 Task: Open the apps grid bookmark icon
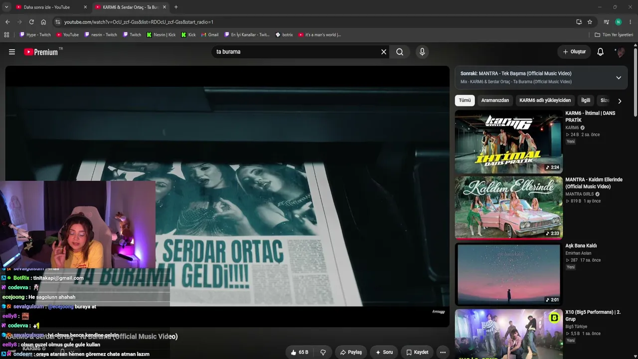click(6, 35)
